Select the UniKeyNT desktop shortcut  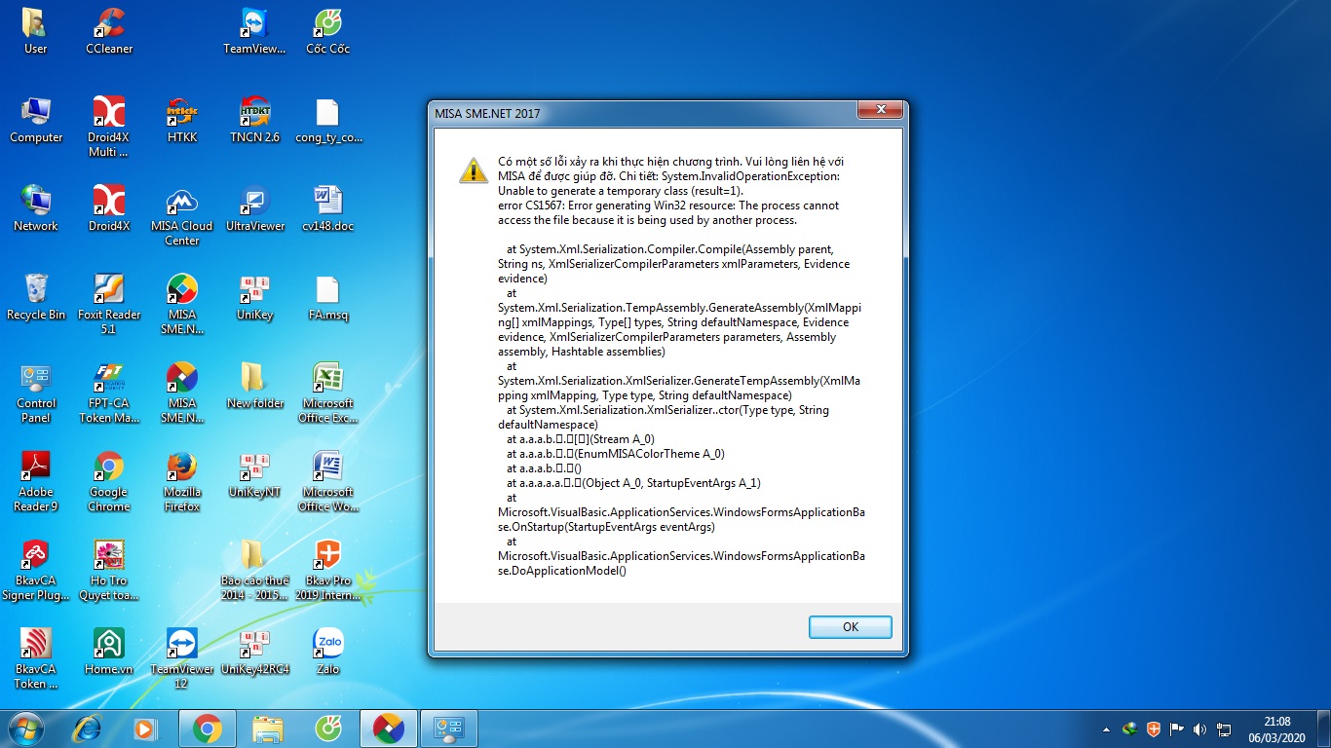(255, 474)
